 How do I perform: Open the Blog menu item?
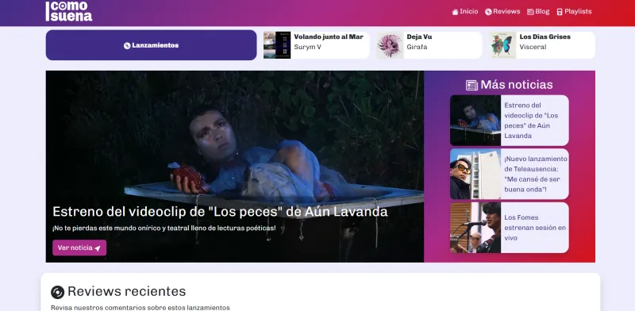538,12
